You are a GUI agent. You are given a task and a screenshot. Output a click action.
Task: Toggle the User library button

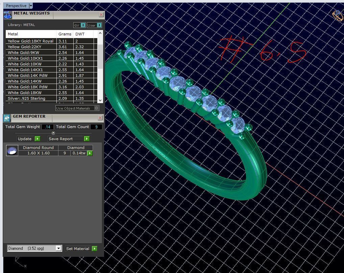click(94, 25)
